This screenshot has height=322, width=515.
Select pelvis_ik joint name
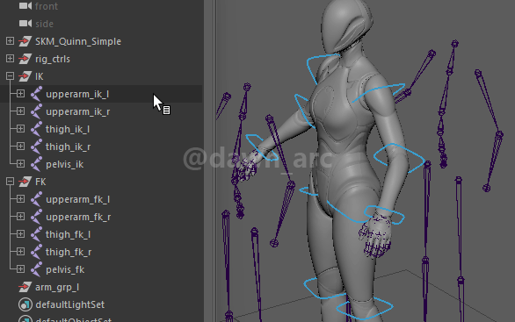[64, 164]
